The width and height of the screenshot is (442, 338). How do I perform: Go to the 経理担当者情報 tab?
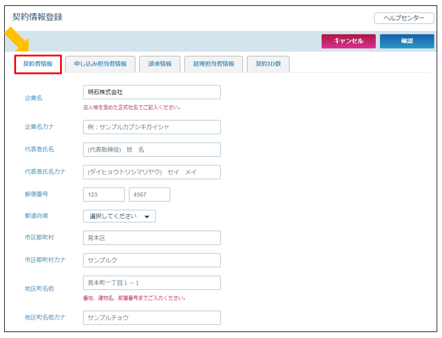pos(214,64)
